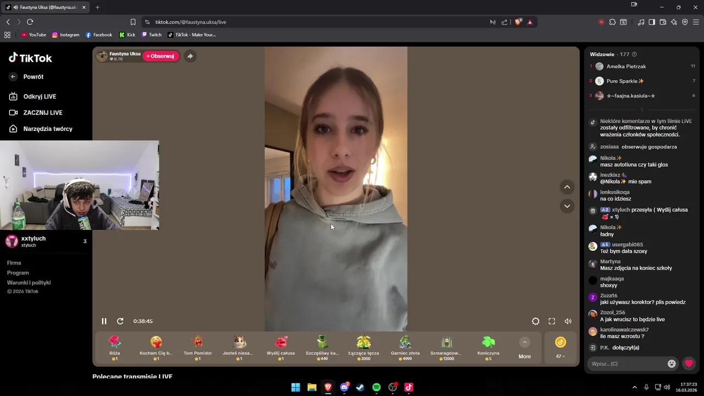
Task: Open Steam from the taskbar
Action: tap(360, 387)
